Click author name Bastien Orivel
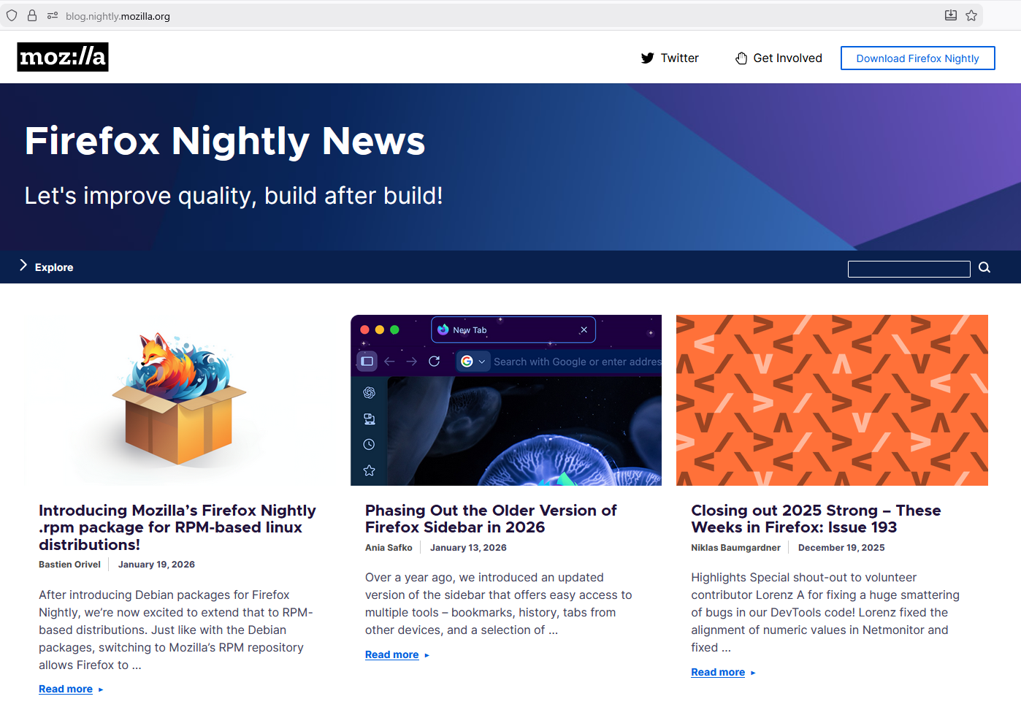 (x=69, y=565)
